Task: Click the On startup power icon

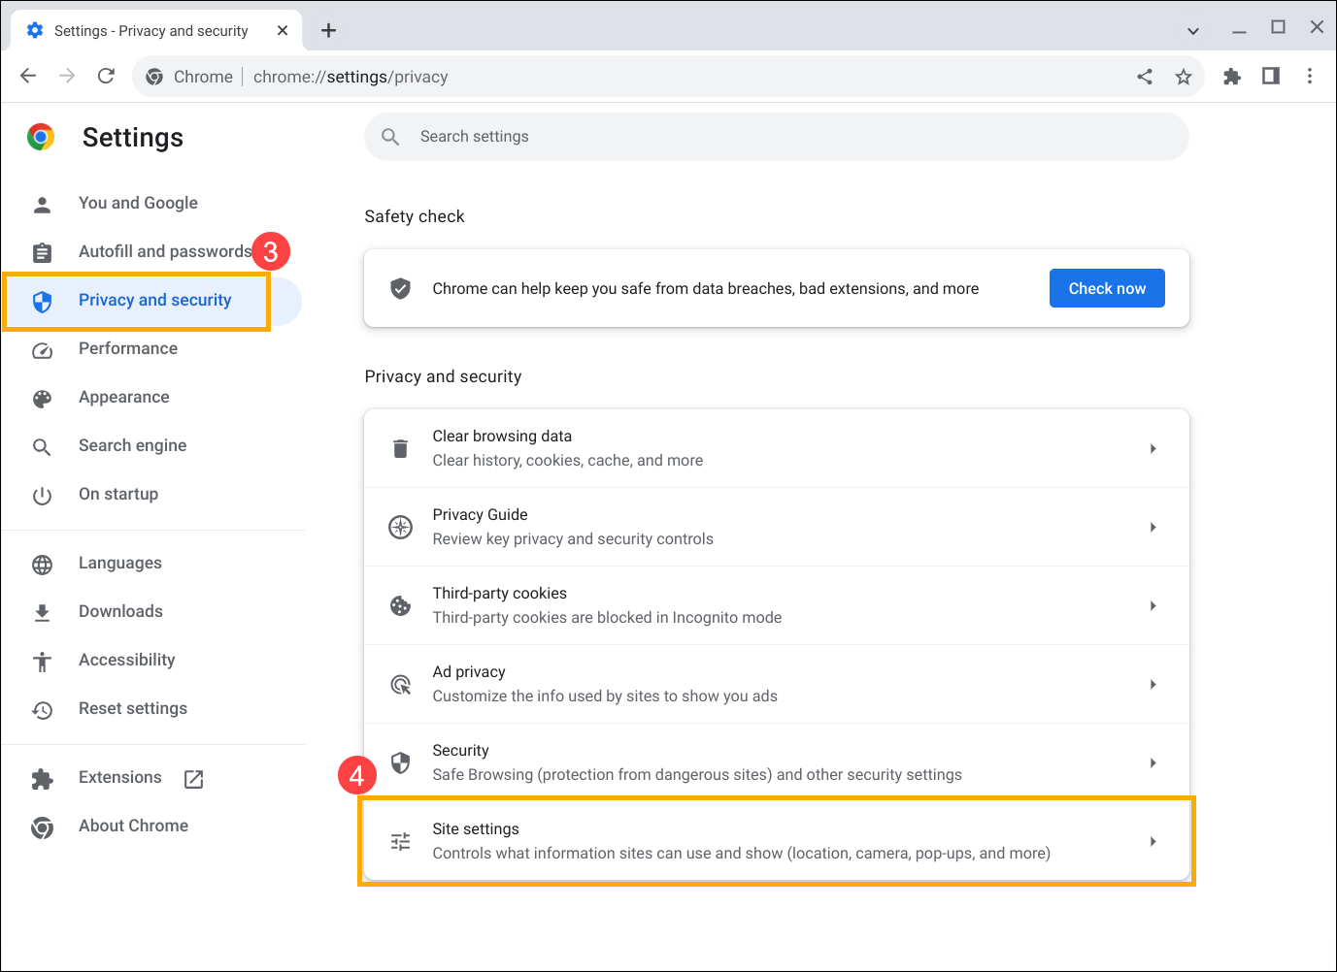Action: pos(42,496)
